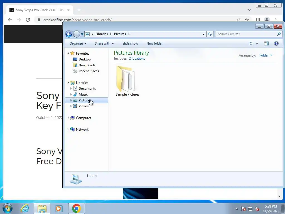The image size is (285, 214).
Task: Open Videos library
Action: (x=83, y=106)
